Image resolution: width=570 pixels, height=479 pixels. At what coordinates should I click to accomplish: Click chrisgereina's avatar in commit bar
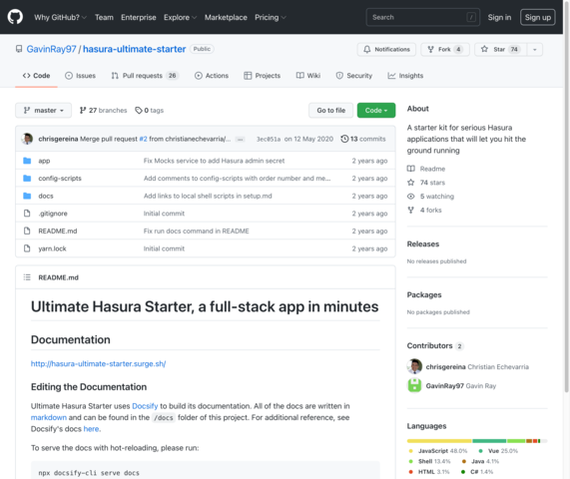(x=27, y=139)
